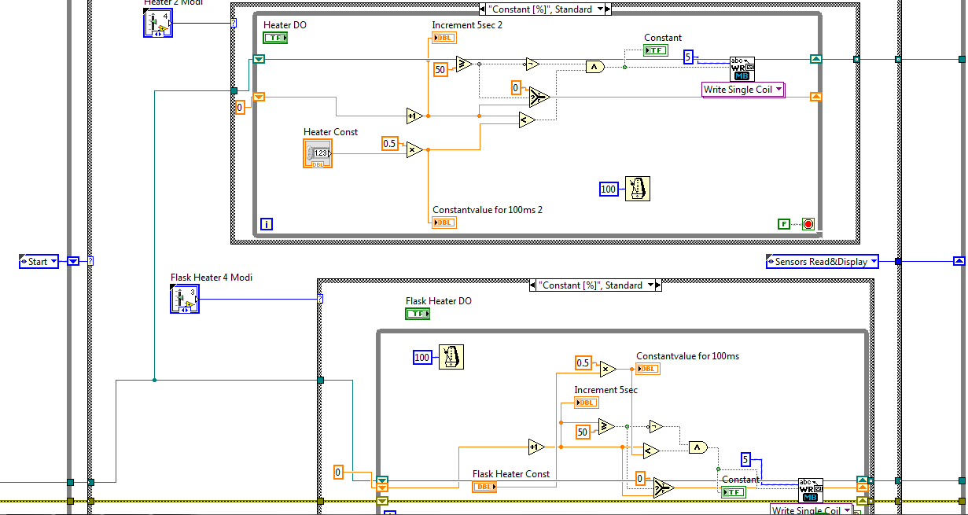The height and width of the screenshot is (515, 968).
Task: Click 100 constant in Heater DO loop
Action: coord(609,189)
